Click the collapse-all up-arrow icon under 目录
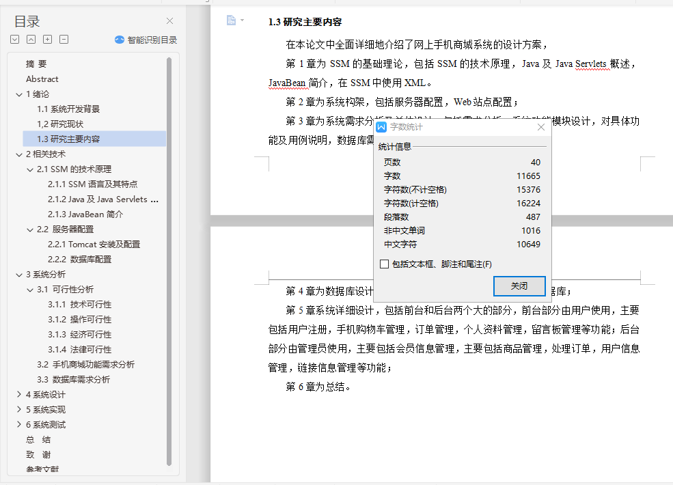Image resolution: width=673 pixels, height=485 pixels. pyautogui.click(x=31, y=40)
